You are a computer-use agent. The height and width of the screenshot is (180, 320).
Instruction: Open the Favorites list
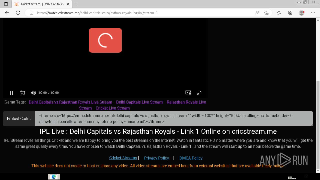[279, 13]
